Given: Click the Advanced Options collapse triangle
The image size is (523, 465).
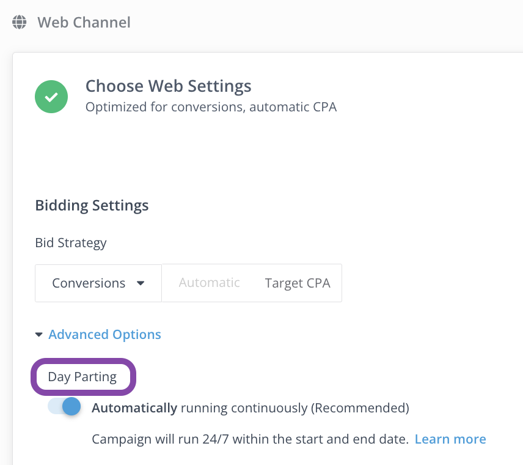Looking at the screenshot, I should point(39,335).
